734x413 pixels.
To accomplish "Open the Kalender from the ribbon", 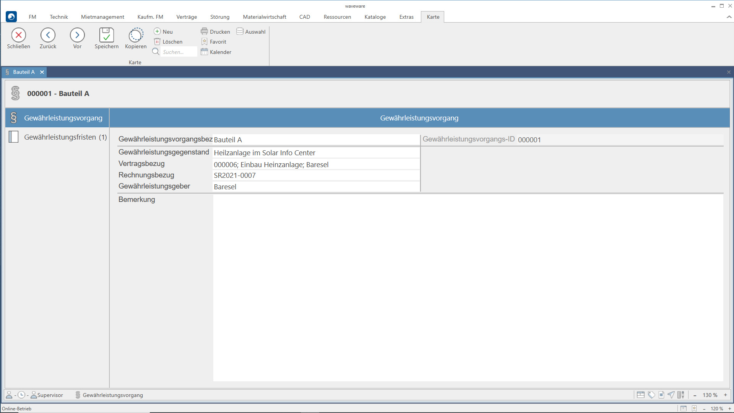I will tap(216, 52).
